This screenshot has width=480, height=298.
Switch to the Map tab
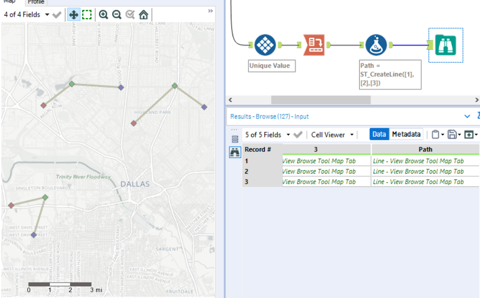tap(10, 2)
